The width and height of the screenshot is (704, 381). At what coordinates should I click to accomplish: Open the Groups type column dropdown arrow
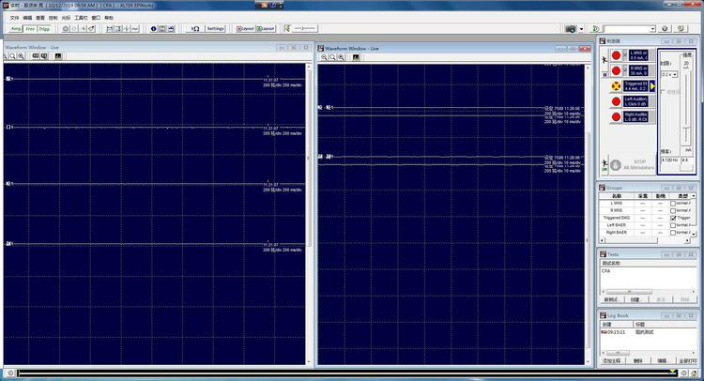pos(694,195)
